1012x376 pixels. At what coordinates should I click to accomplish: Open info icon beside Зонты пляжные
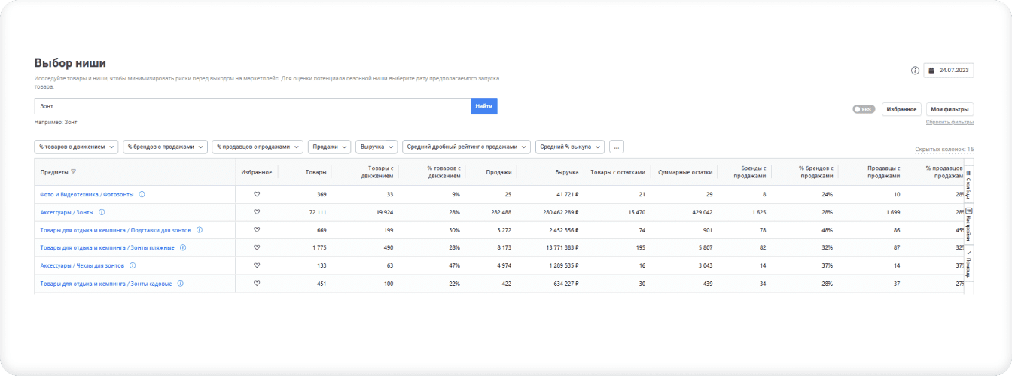coord(183,247)
